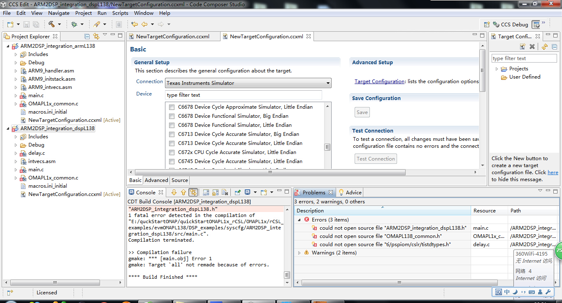Toggle Link with Editor in Project Explorer
Screen dimensions: 562x303
pos(96,36)
